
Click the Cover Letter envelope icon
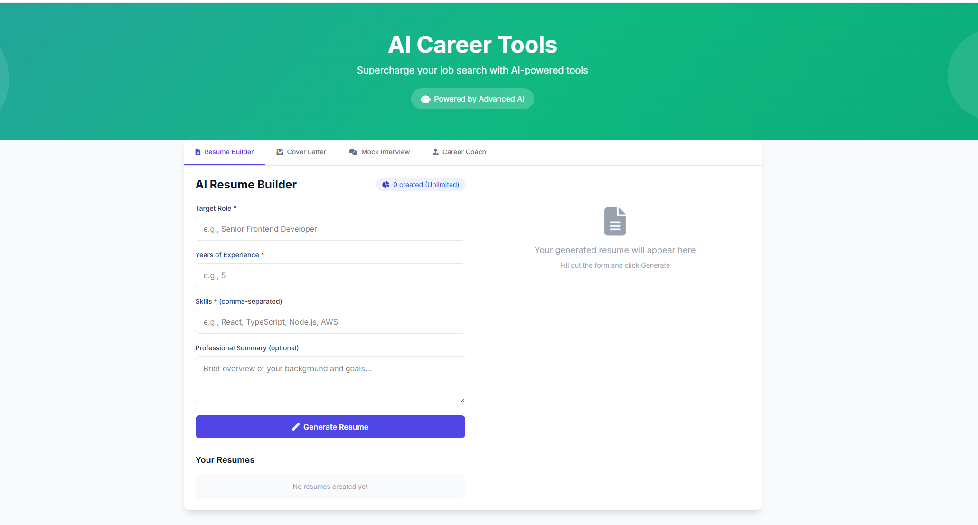tap(280, 152)
